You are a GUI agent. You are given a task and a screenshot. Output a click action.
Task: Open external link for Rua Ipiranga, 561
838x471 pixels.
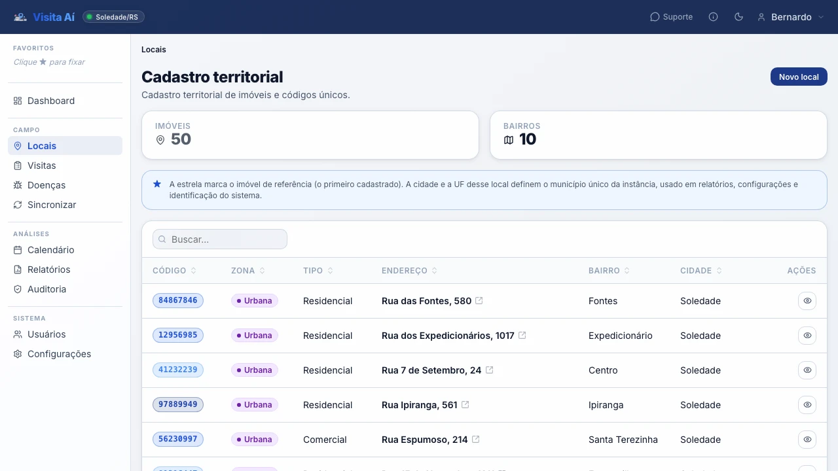(465, 405)
